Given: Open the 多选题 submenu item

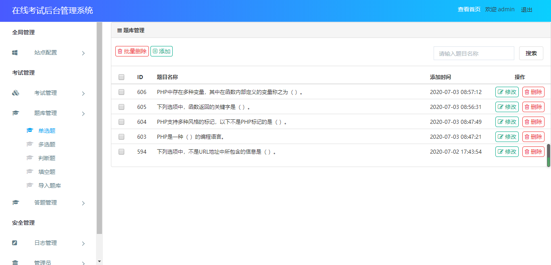Looking at the screenshot, I should tap(47, 144).
